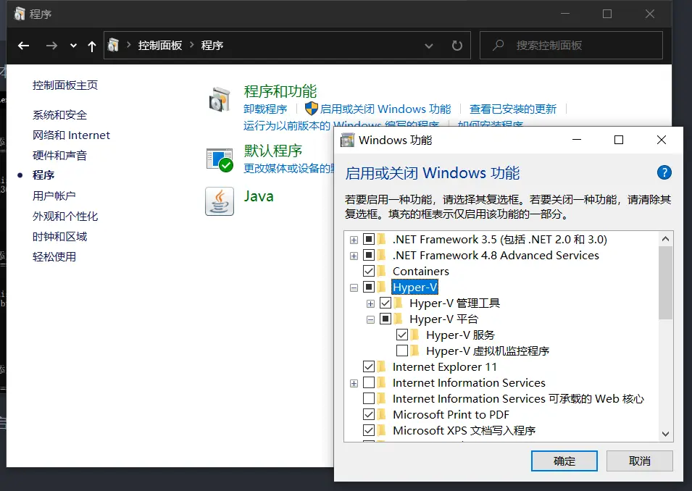692x491 pixels.
Task: Uncheck Microsoft Print to PDF checkbox
Action: pyautogui.click(x=369, y=414)
